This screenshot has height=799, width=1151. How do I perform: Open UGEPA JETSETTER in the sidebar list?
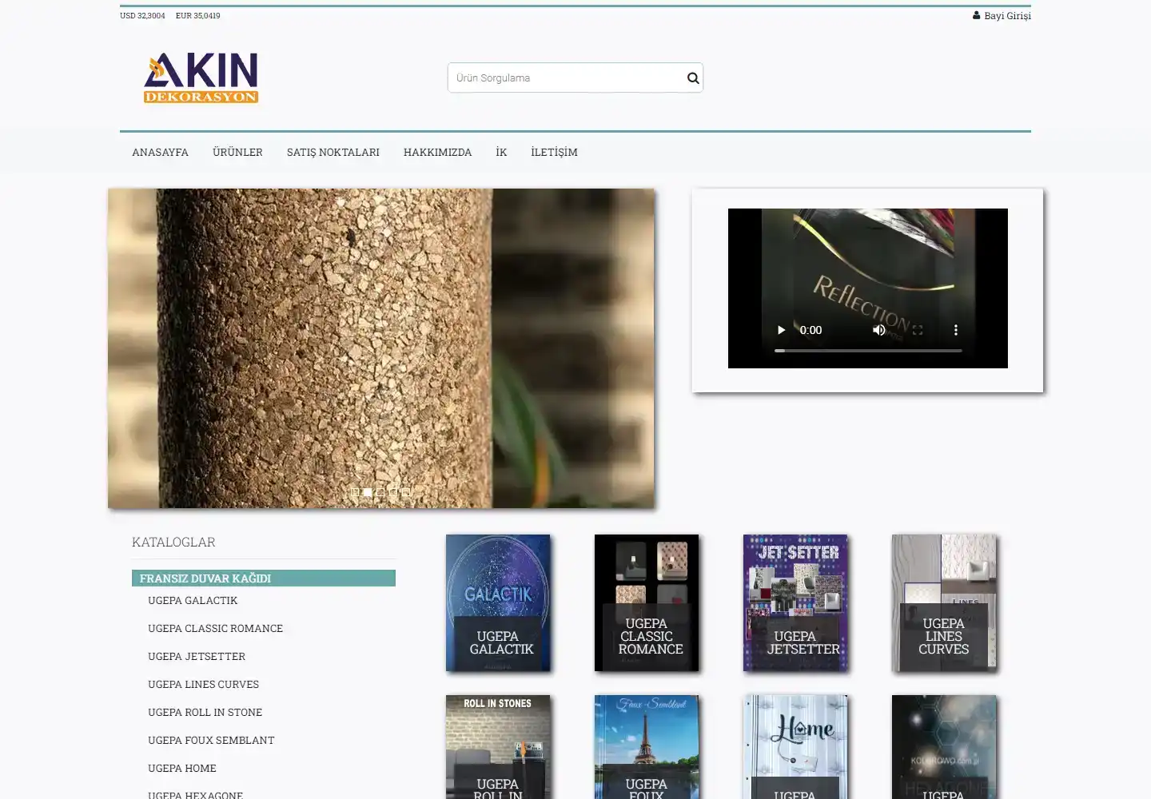pos(197,657)
